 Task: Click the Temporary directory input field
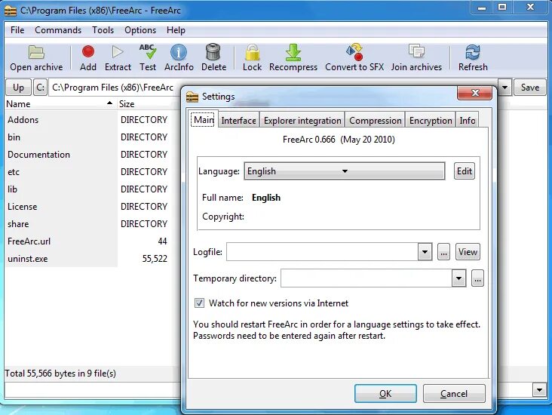[x=366, y=278]
